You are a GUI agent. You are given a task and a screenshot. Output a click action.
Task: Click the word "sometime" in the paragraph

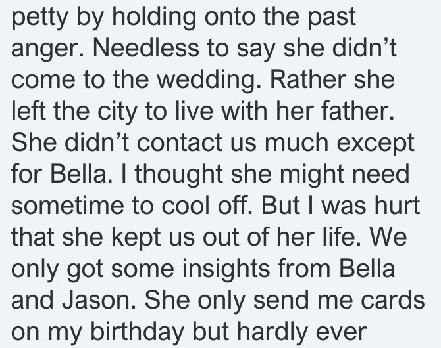click(x=68, y=205)
